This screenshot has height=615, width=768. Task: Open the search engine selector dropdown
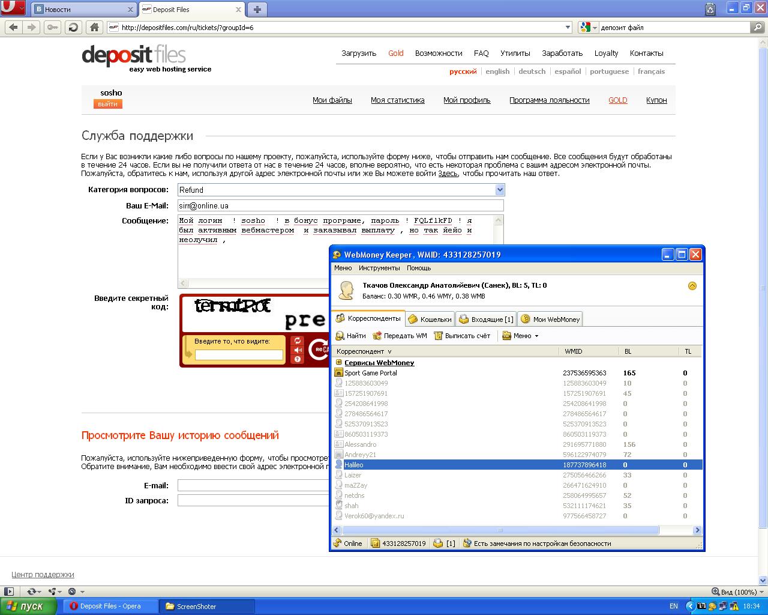click(x=589, y=27)
